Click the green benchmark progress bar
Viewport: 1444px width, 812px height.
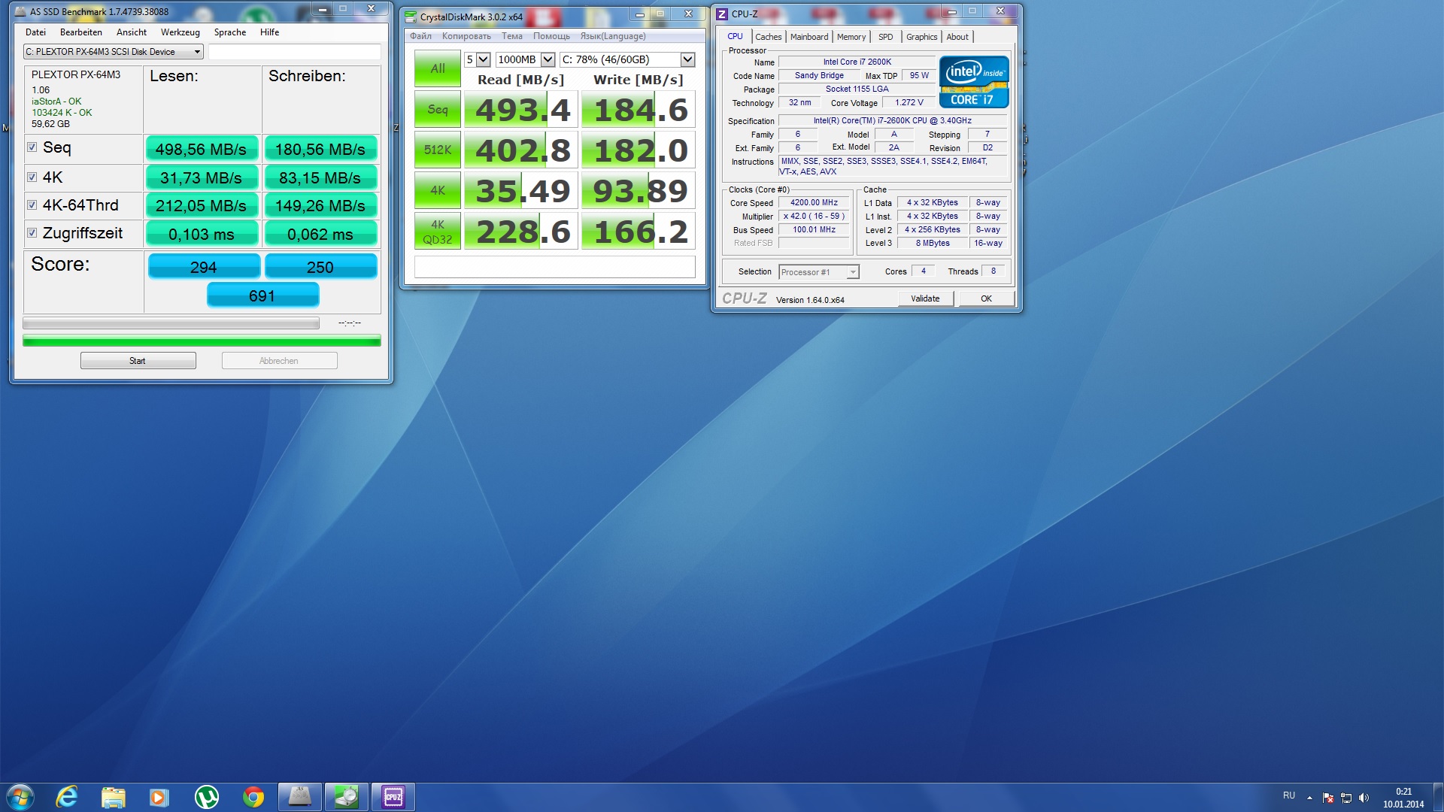coord(202,341)
